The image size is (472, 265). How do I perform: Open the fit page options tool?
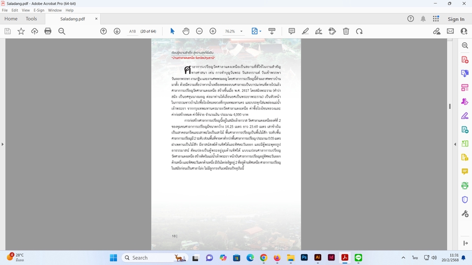(x=255, y=31)
